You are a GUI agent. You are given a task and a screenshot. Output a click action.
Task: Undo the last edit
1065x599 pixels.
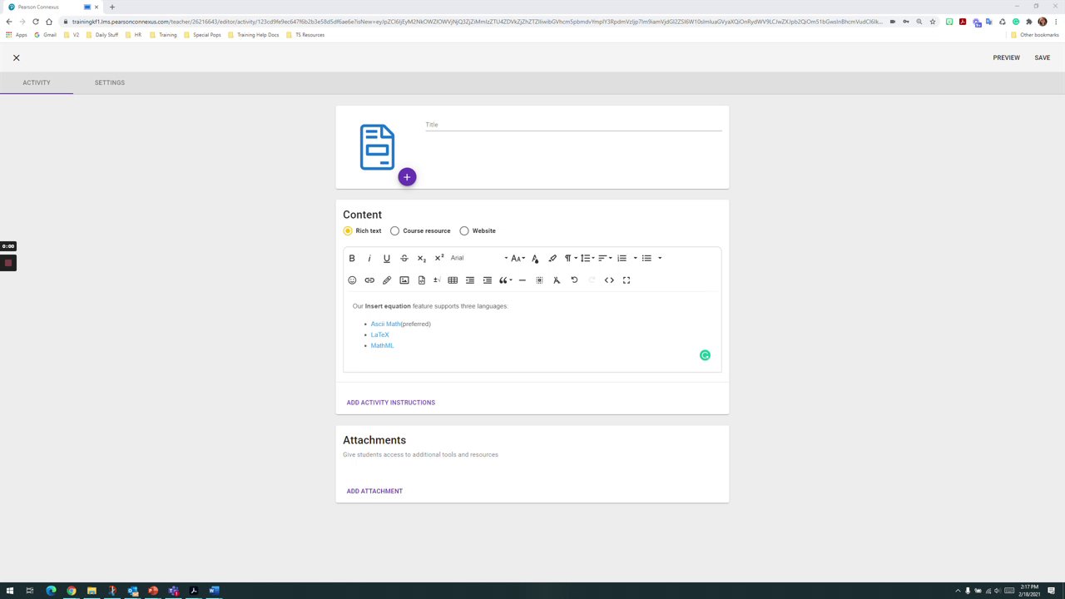(574, 280)
